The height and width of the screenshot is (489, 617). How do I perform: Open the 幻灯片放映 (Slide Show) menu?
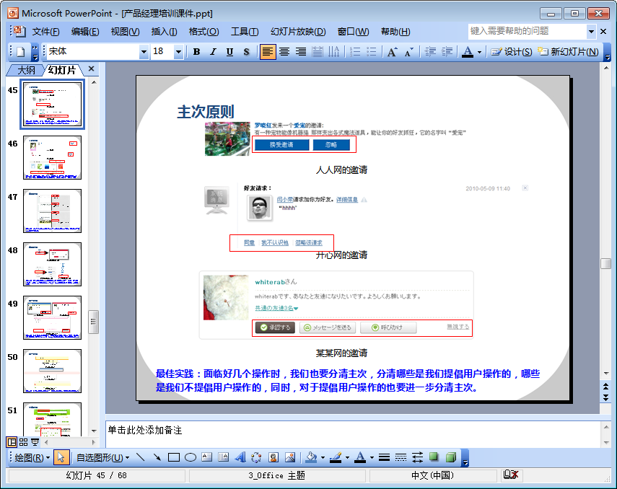[x=298, y=32]
